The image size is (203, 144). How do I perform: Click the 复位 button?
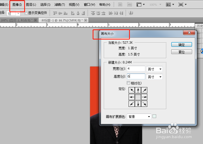coord(181,52)
